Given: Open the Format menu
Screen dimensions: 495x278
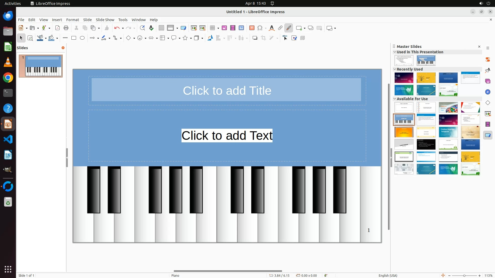Looking at the screenshot, I should coord(72,20).
